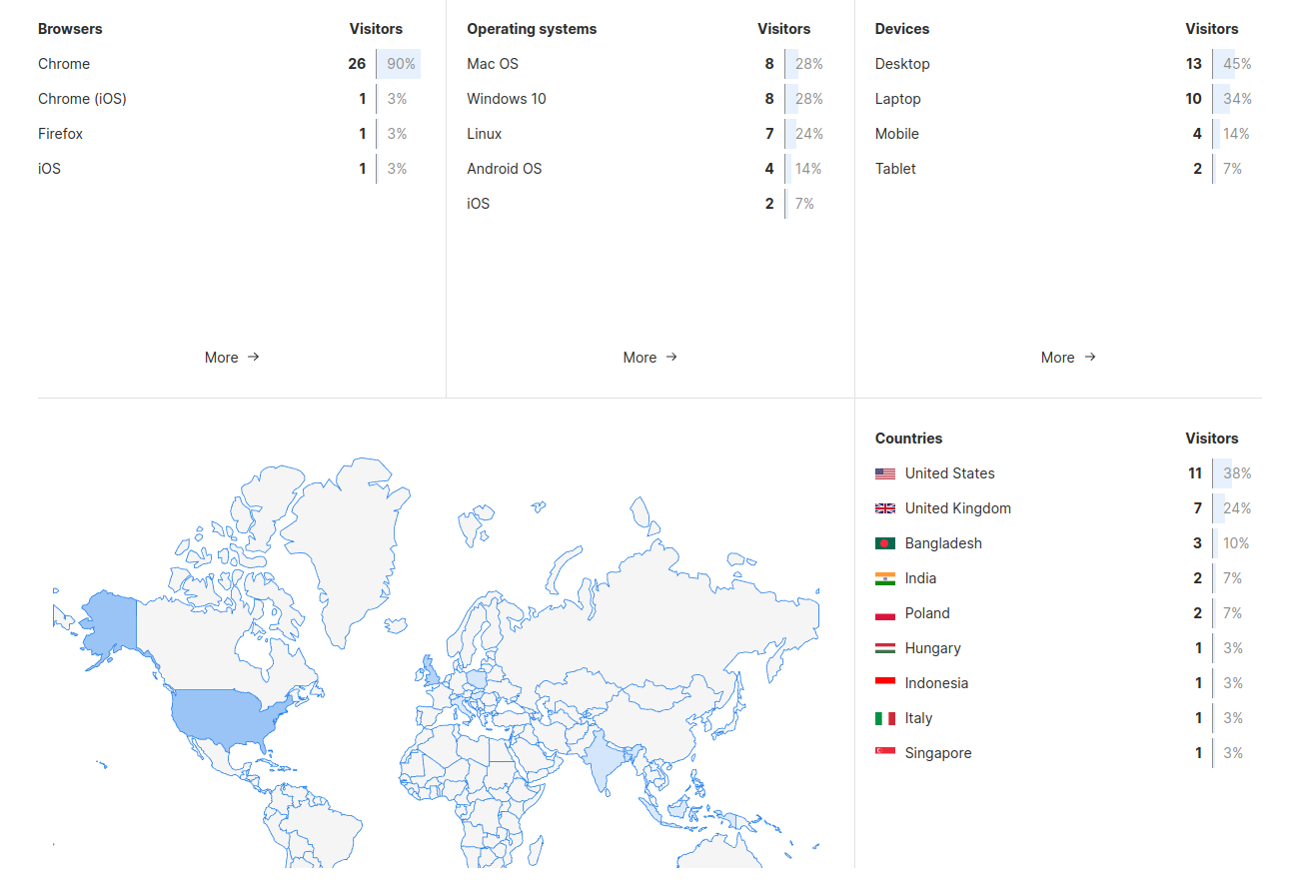Click the arrow icon beside Browsers More link
Image resolution: width=1303 pixels, height=884 pixels.
coord(255,357)
